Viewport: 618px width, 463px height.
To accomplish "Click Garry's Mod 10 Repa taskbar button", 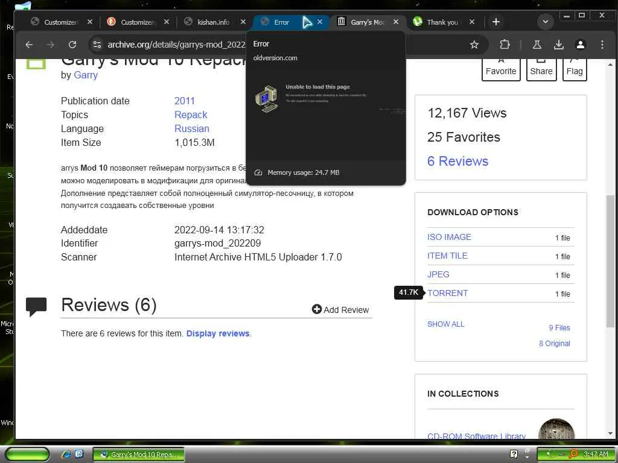I will [139, 455].
